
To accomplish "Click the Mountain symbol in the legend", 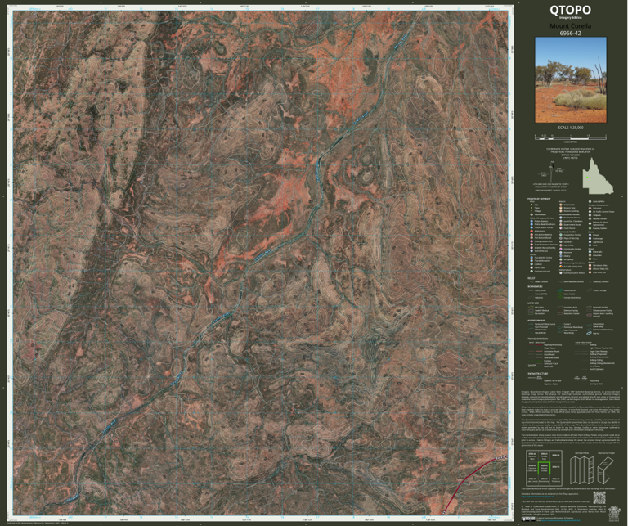I will tap(590, 255).
